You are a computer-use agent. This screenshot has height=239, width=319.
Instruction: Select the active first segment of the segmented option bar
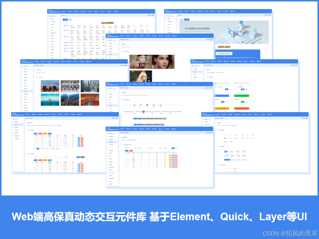227,160
